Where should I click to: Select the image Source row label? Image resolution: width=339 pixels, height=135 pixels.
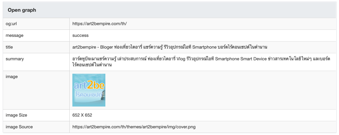click(19, 127)
